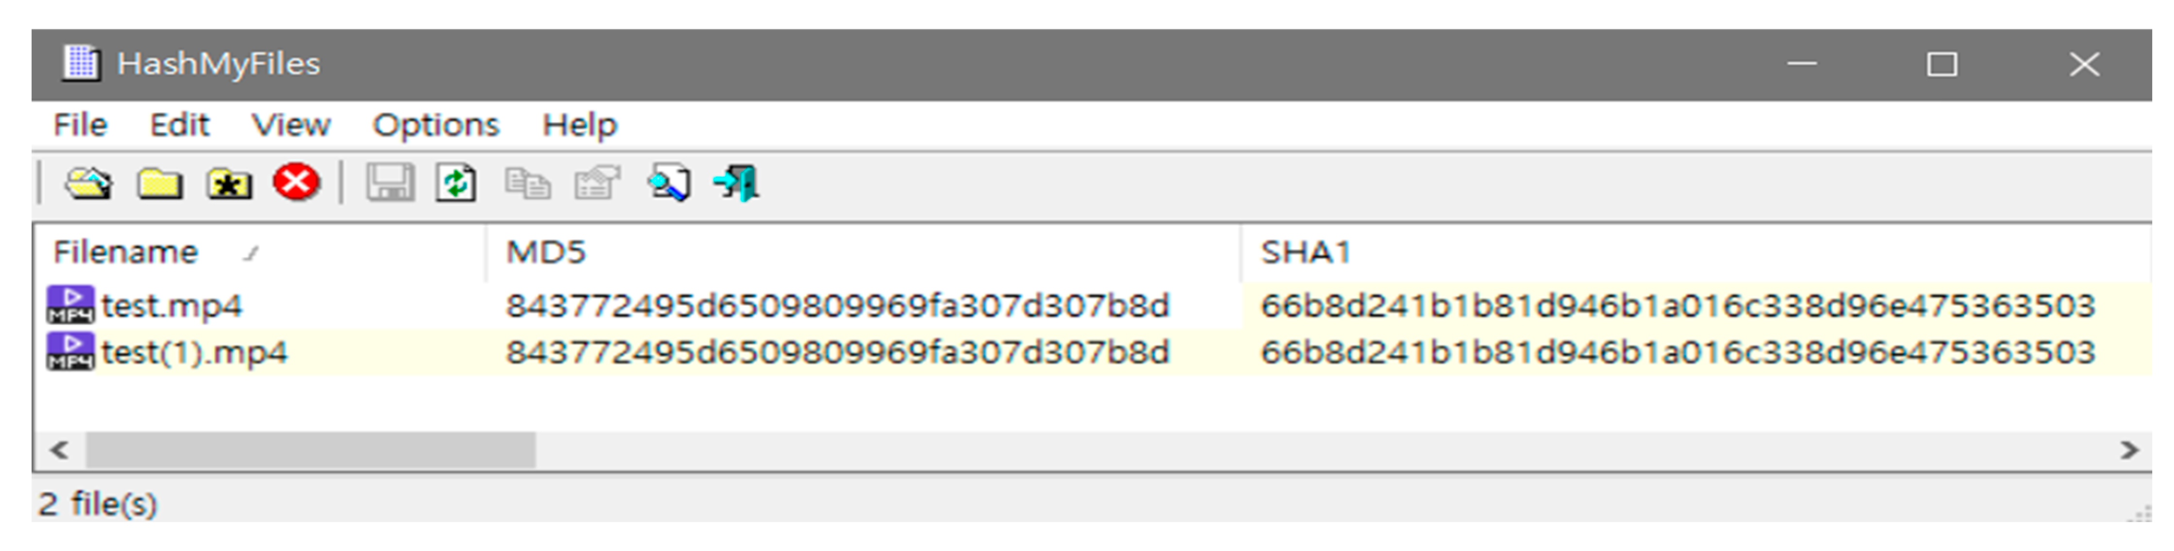Click the Copy toolbar icon
Viewport: 2174px width, 551px height.
[x=528, y=183]
